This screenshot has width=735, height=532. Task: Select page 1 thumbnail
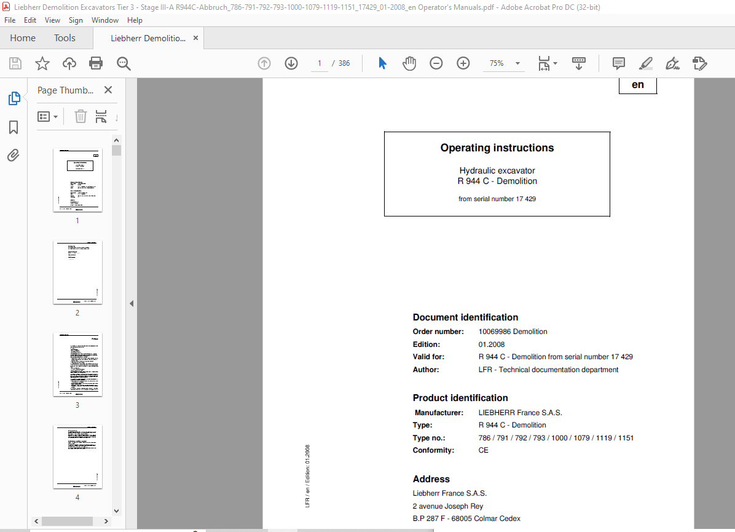(x=78, y=180)
